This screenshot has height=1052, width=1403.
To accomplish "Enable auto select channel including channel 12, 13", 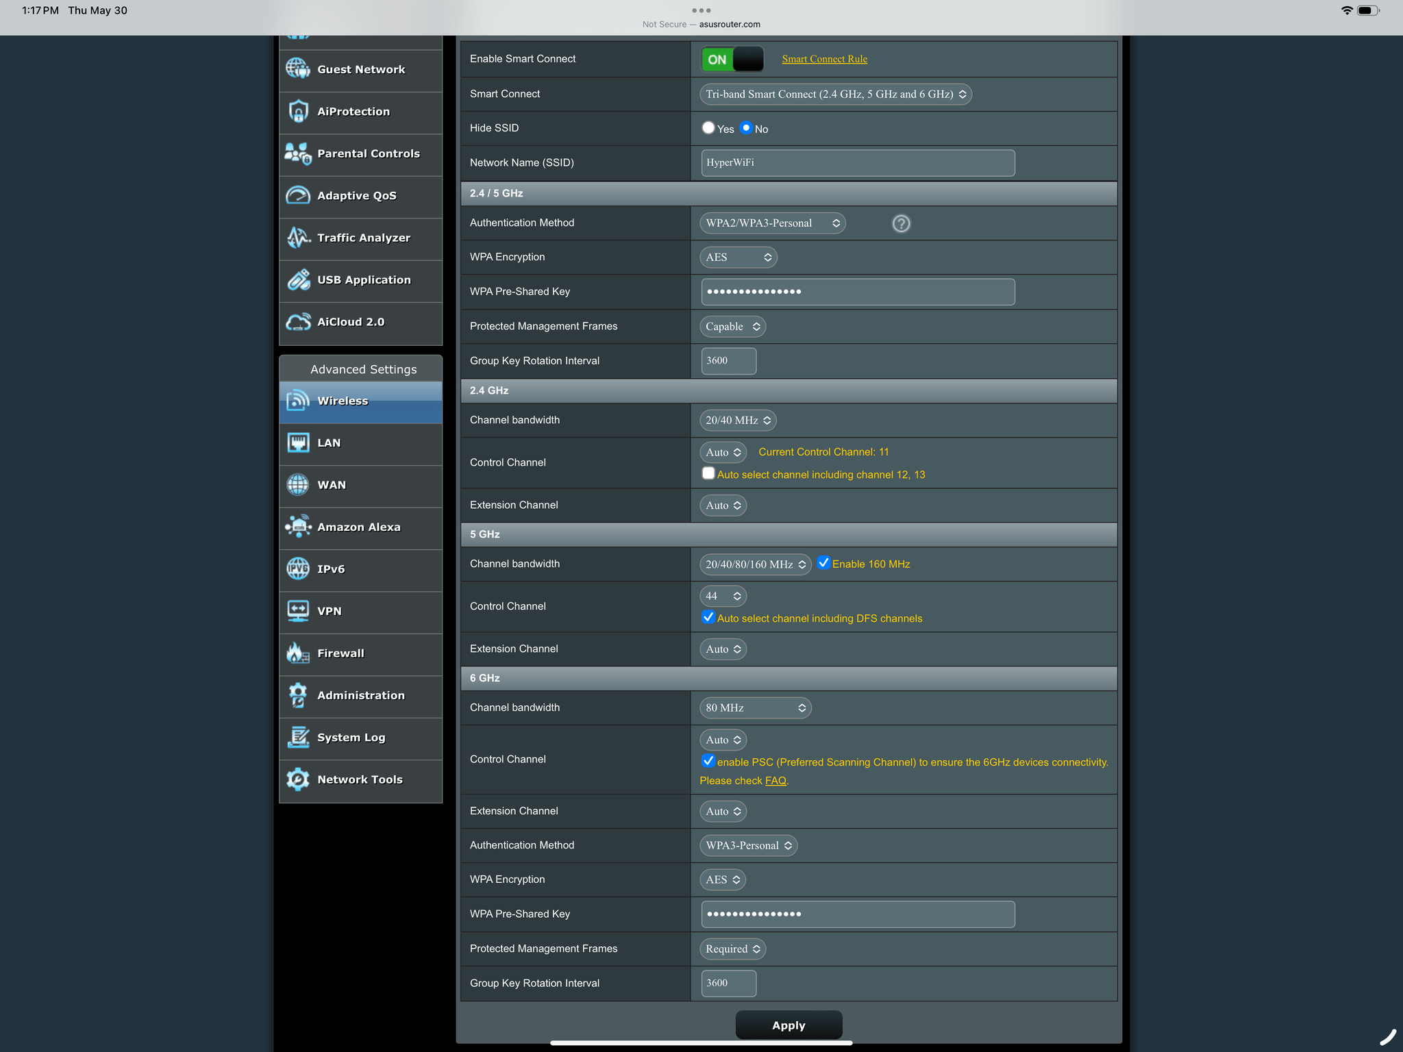I will pos(708,473).
